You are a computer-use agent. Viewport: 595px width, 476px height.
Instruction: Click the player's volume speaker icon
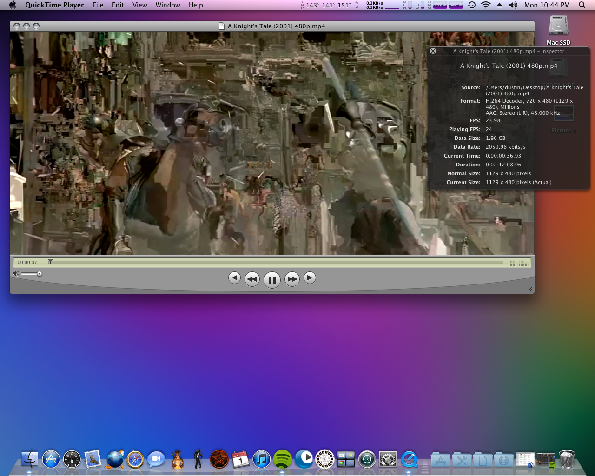click(16, 273)
